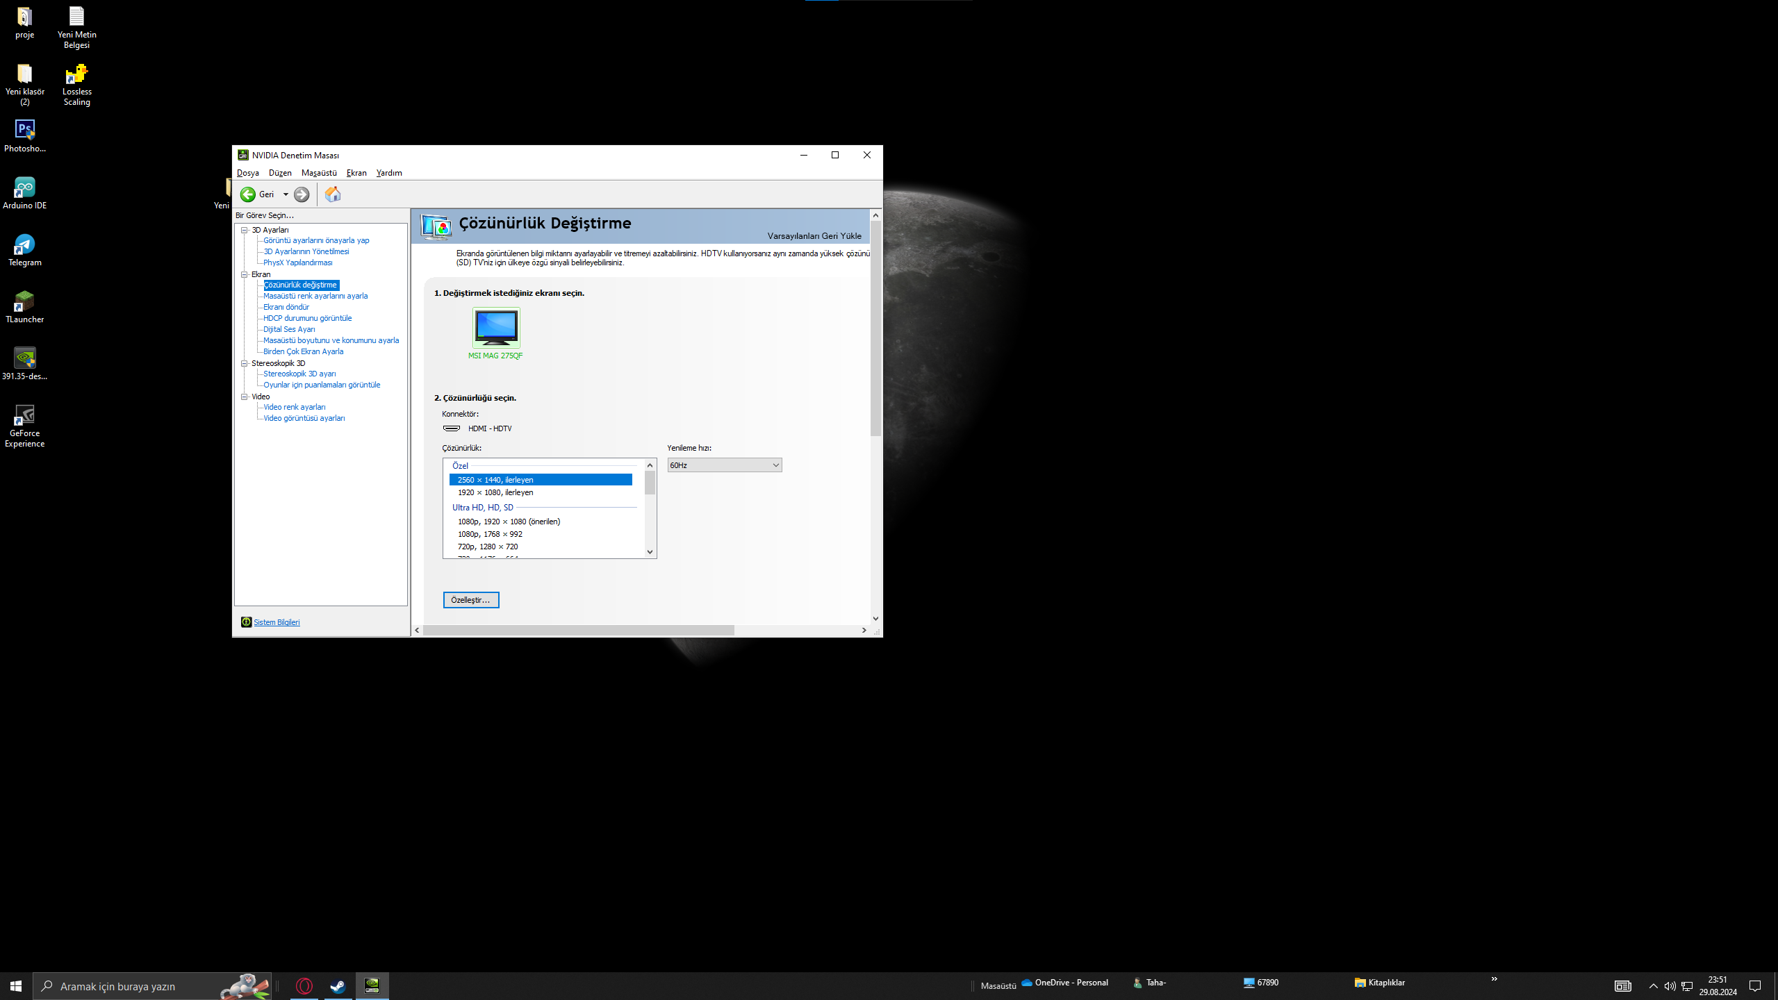Click the forward arrow toolbar icon
1778x1000 pixels.
[x=302, y=194]
